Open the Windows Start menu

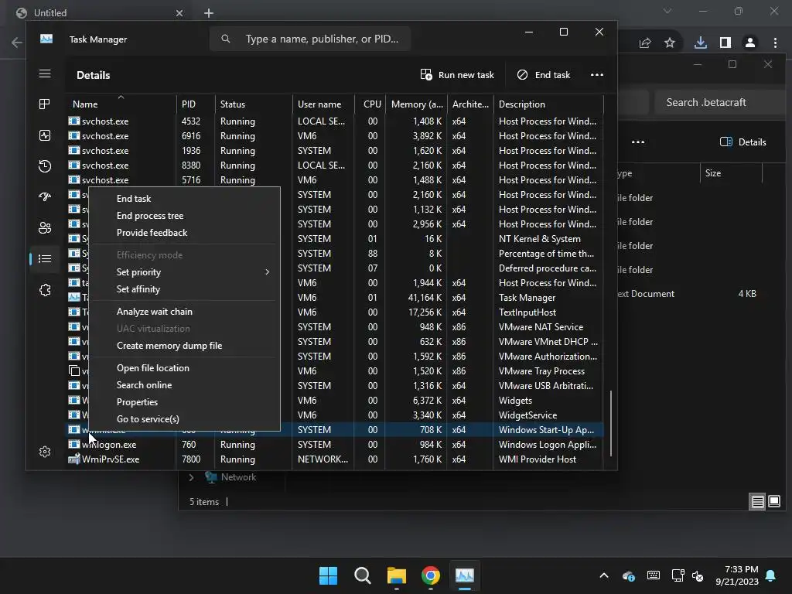(328, 575)
